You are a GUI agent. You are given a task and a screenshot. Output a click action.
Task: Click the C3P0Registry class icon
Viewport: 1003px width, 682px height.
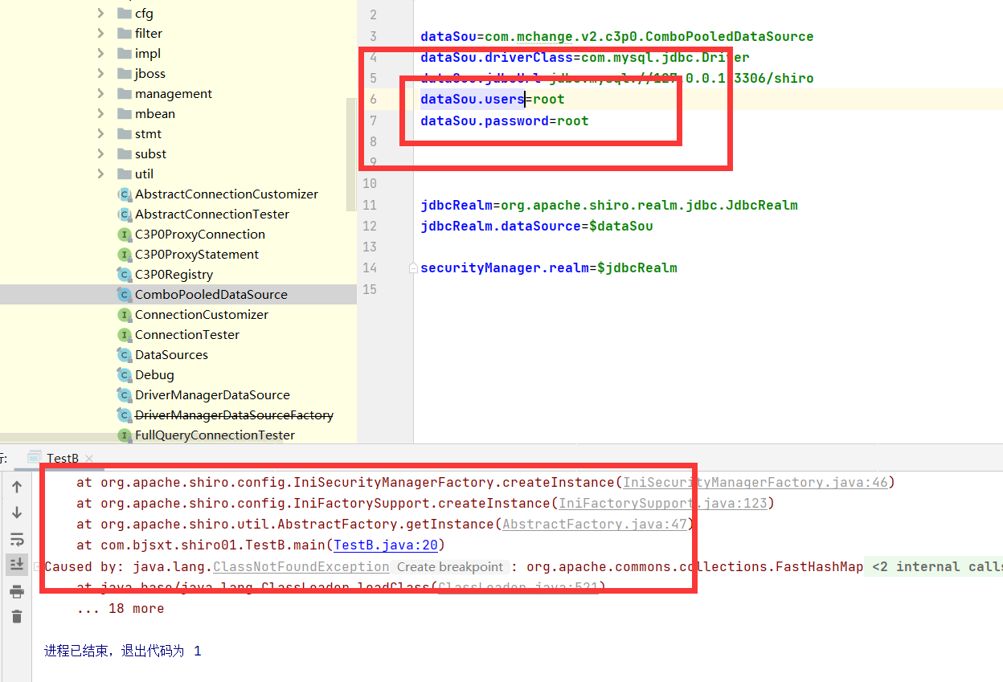[x=124, y=274]
